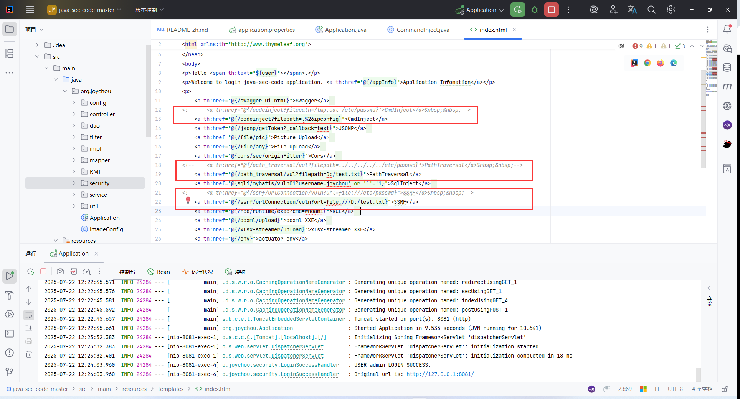This screenshot has width=740, height=399.
Task: Rerun the Application run configuration
Action: coord(517,10)
